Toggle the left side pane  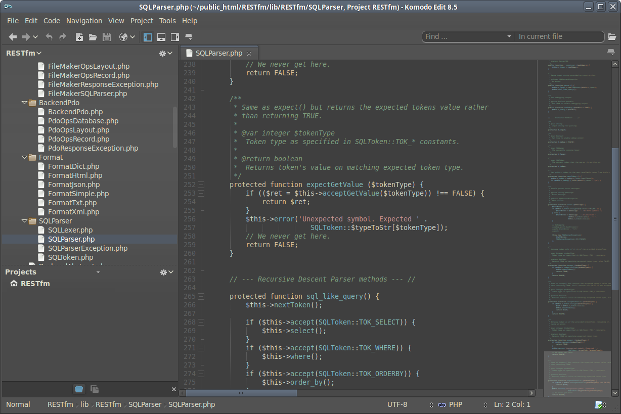[x=148, y=37]
